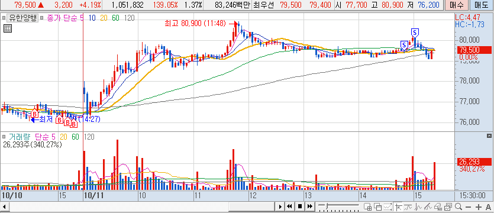The image size is (494, 213).
Task: Toggle the small square before 유한양행
Action: pyautogui.click(x=4, y=18)
